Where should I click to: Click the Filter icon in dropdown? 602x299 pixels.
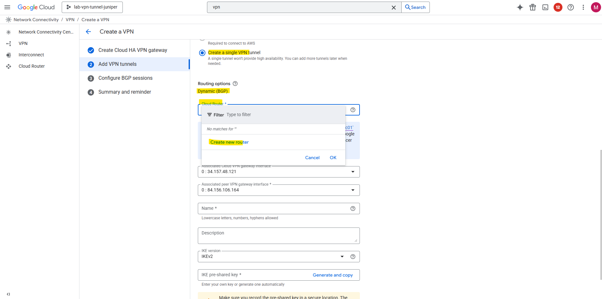pos(210,115)
